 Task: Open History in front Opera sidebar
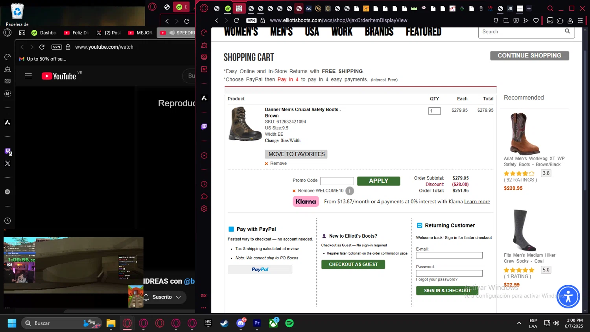click(x=204, y=184)
